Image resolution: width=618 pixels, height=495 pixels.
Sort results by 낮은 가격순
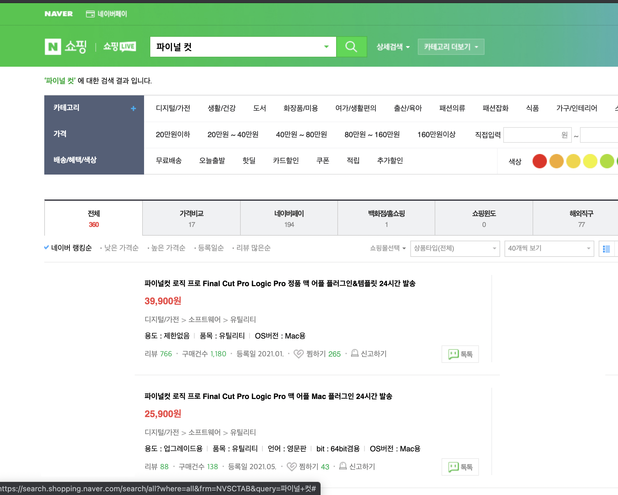click(x=121, y=248)
